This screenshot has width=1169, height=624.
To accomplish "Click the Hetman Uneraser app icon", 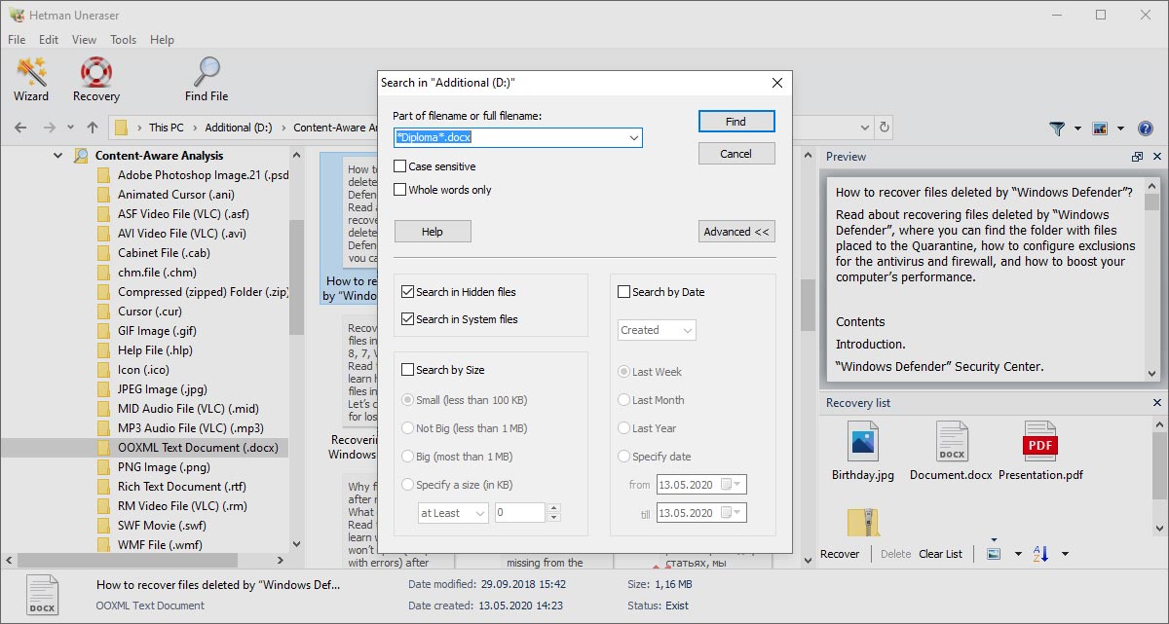I will coord(17,15).
